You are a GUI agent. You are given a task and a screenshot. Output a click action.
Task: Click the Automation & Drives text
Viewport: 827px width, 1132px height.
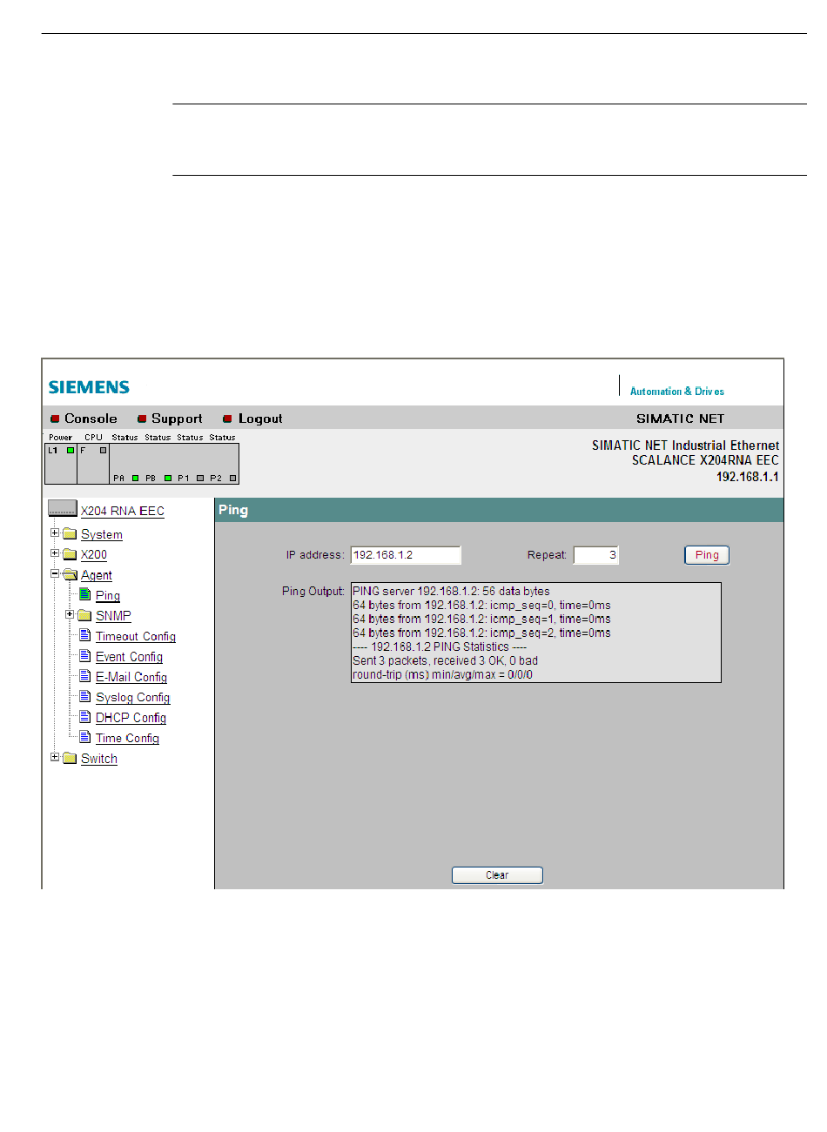pos(677,392)
